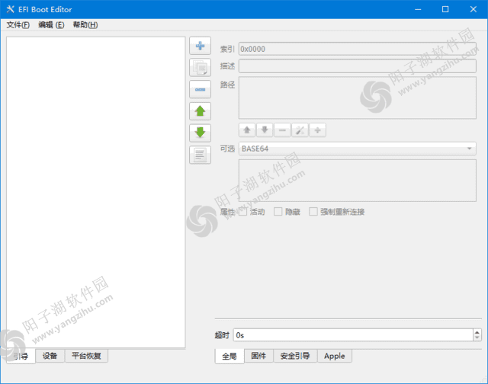Image resolution: width=488 pixels, height=384 pixels.
Task: Decrease the 超时 value with down arrow
Action: tap(477, 338)
